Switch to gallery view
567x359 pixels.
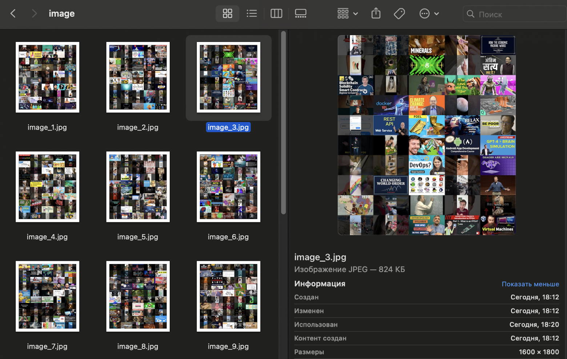[301, 14]
